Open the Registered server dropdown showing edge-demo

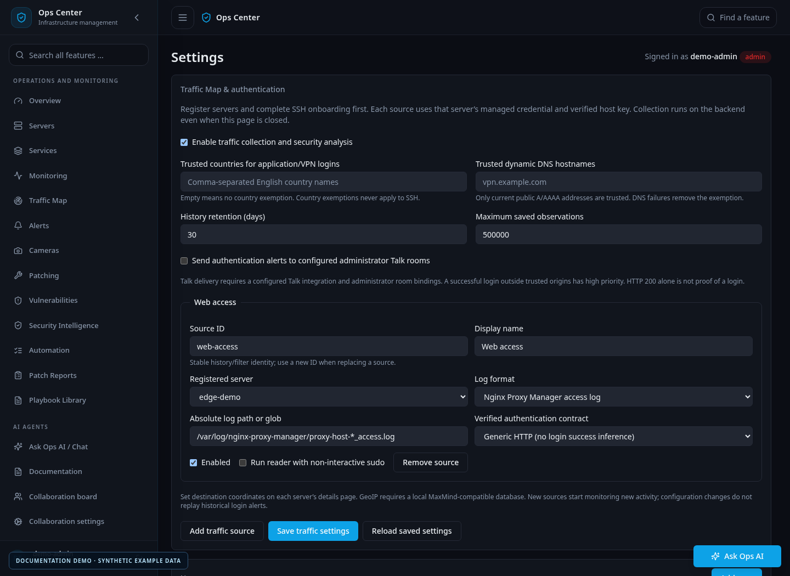coord(329,397)
